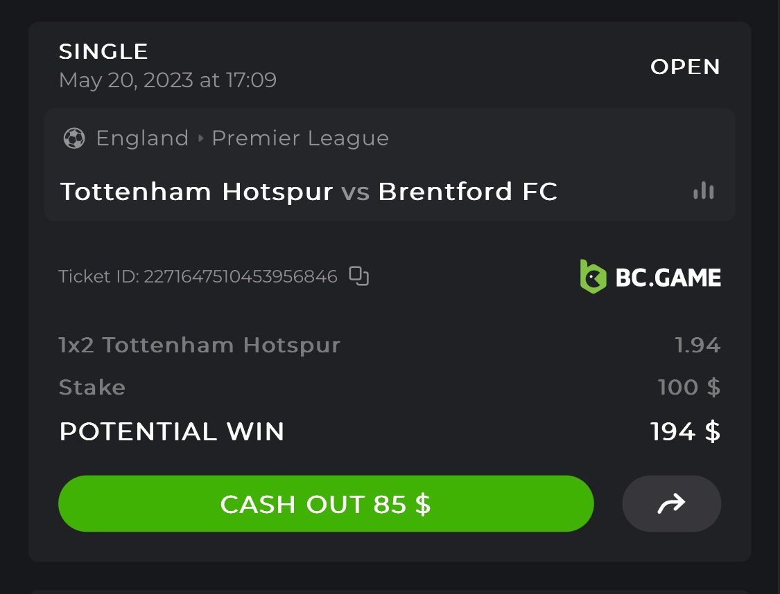Screen dimensions: 780x594
Task: Click the OPEN bet status label
Action: (685, 66)
